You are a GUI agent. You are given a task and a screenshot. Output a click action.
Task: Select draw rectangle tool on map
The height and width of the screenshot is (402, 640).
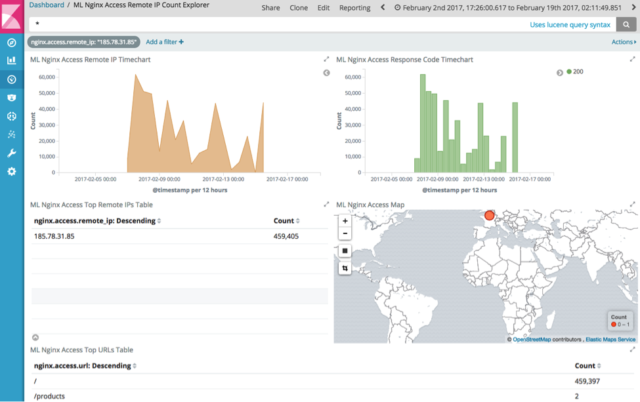click(x=345, y=251)
